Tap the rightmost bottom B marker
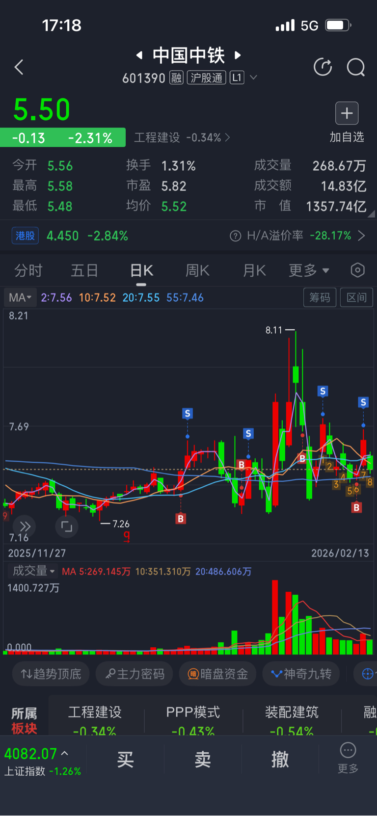 [x=357, y=507]
